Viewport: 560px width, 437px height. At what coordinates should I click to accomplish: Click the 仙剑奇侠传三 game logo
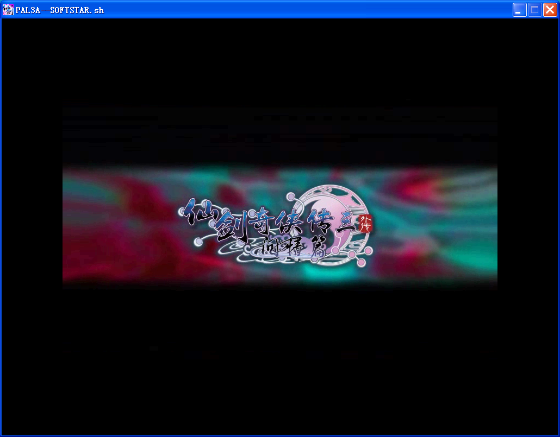point(276,225)
